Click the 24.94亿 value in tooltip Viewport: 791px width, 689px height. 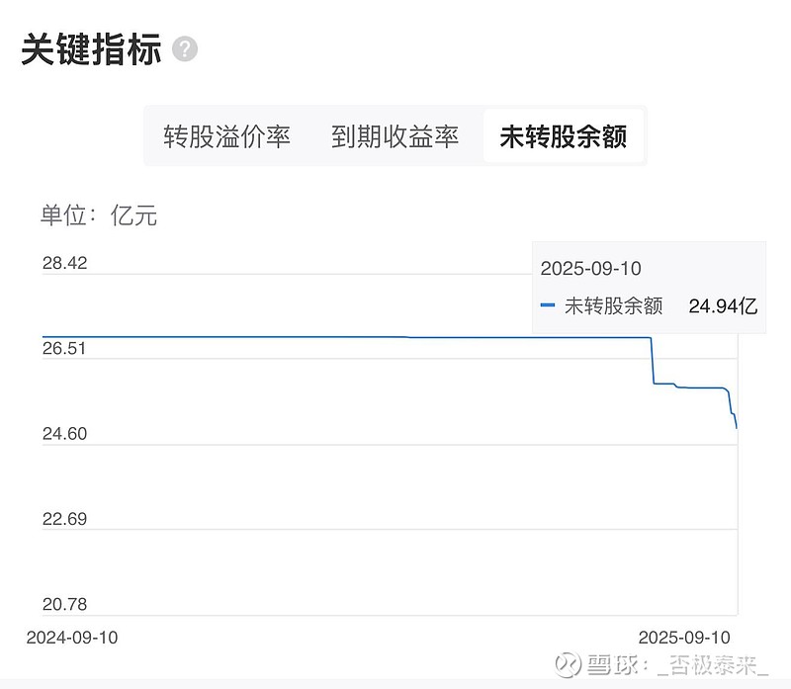coord(723,306)
